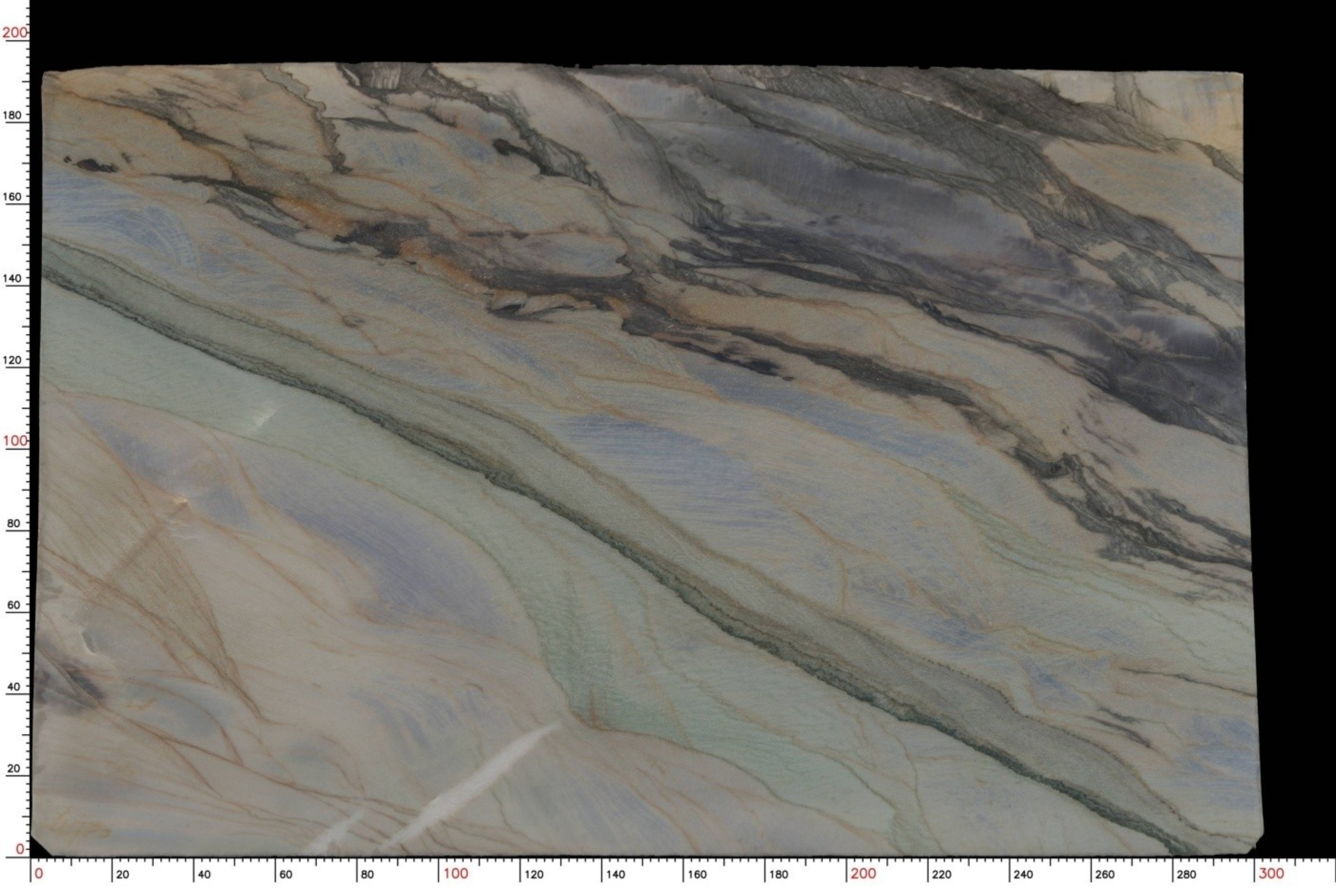1336x888 pixels.
Task: Select the 160 label on horizontal ruler
Action: click(697, 874)
